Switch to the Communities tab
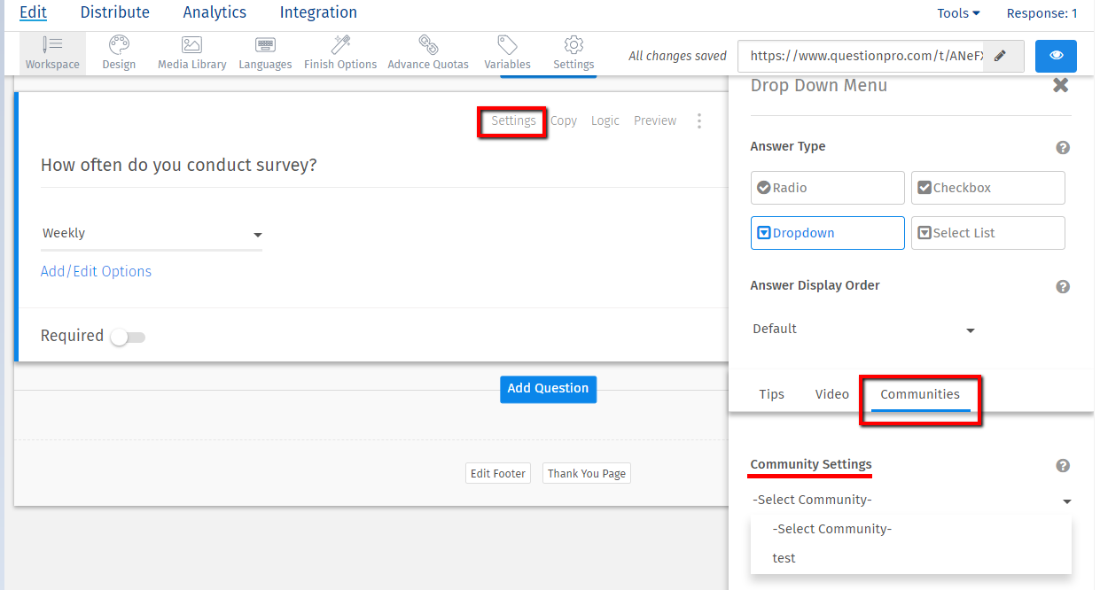 [920, 393]
